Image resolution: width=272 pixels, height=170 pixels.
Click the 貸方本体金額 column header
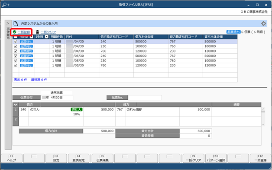[220, 36]
